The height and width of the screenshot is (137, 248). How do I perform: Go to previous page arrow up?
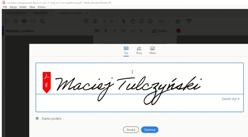(x=86, y=21)
